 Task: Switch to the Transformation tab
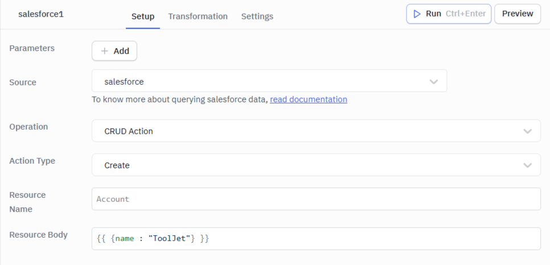[x=198, y=16]
